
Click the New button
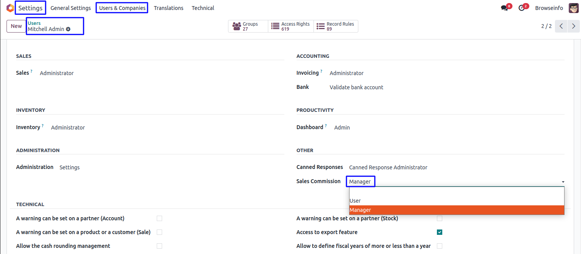(x=16, y=26)
